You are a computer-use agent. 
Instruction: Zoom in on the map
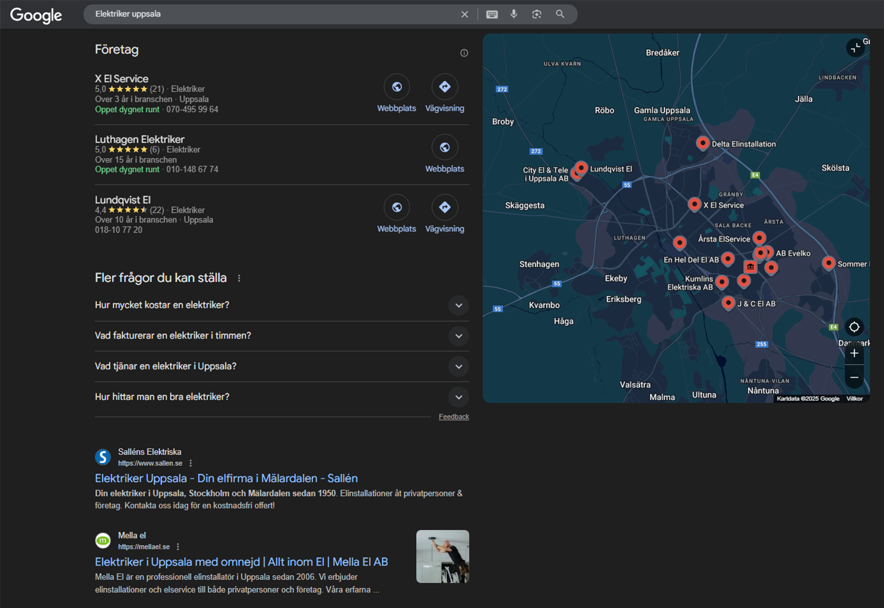(854, 353)
